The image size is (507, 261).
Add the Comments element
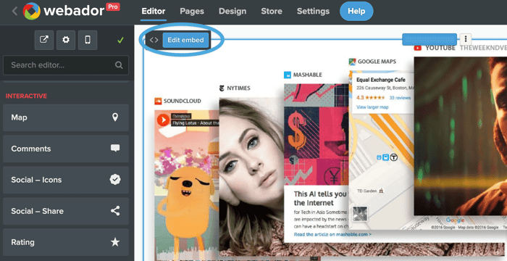[66, 149]
